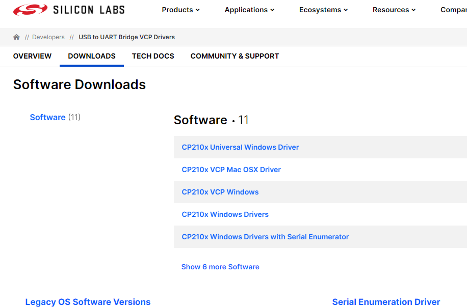Select CP210x VCP Windows download
Image resolution: width=467 pixels, height=307 pixels.
pos(220,192)
